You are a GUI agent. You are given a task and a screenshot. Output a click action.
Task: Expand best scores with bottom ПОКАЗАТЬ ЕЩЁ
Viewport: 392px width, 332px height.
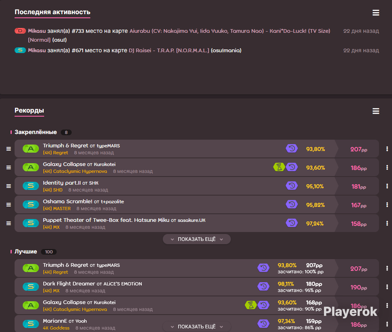click(197, 326)
